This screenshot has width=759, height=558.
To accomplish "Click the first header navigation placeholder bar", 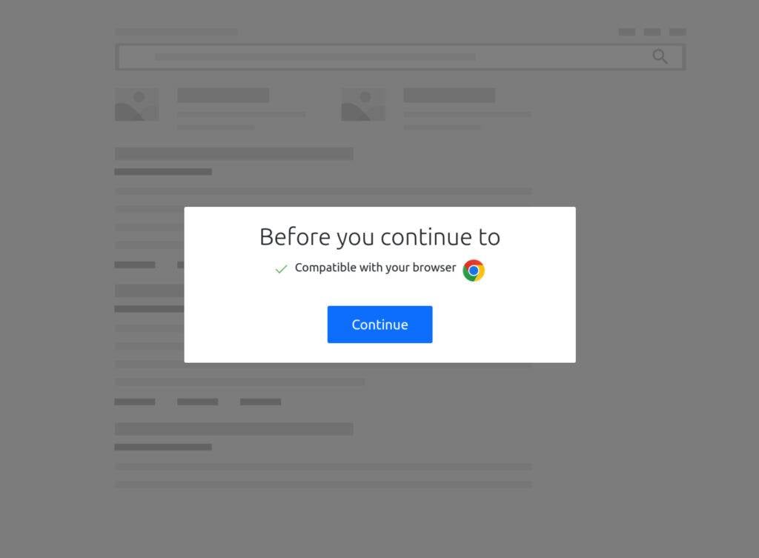I will pyautogui.click(x=627, y=32).
